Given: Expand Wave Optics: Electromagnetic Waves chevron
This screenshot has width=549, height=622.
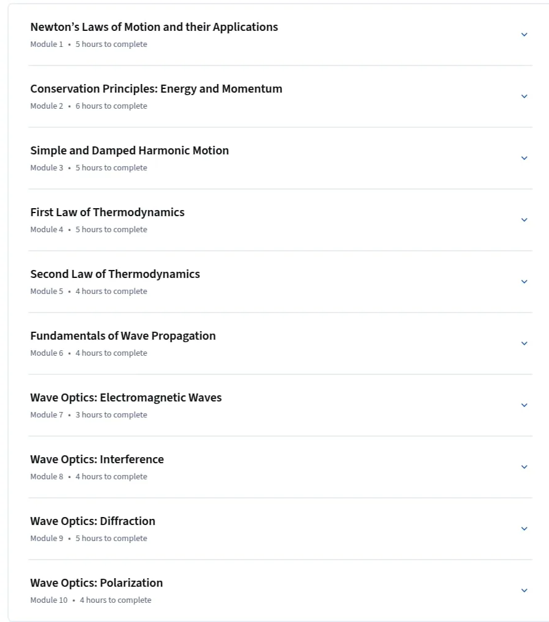Looking at the screenshot, I should pyautogui.click(x=524, y=405).
